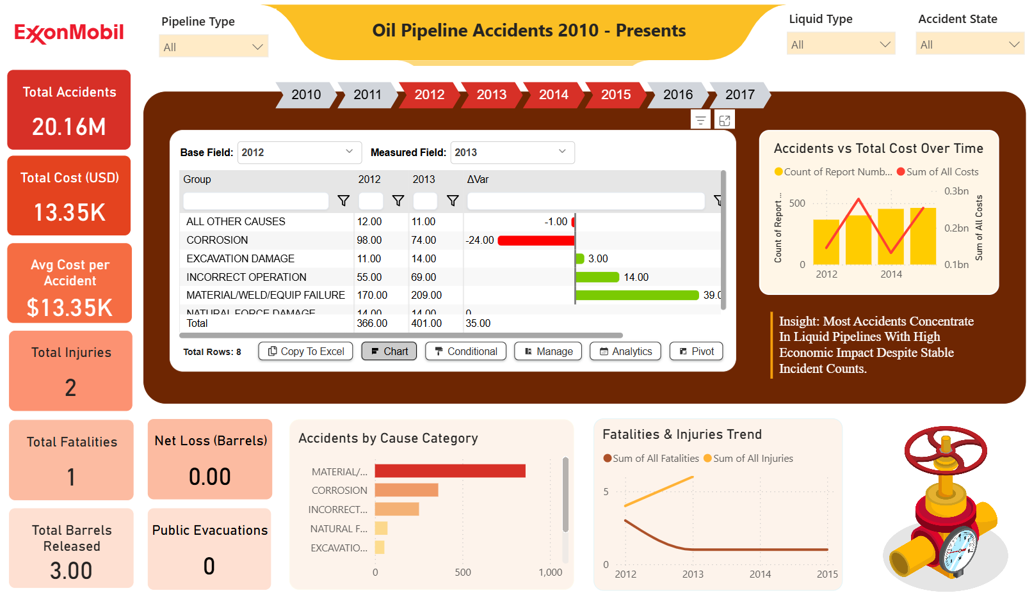Open the Analytics button
1032x593 pixels.
point(625,351)
